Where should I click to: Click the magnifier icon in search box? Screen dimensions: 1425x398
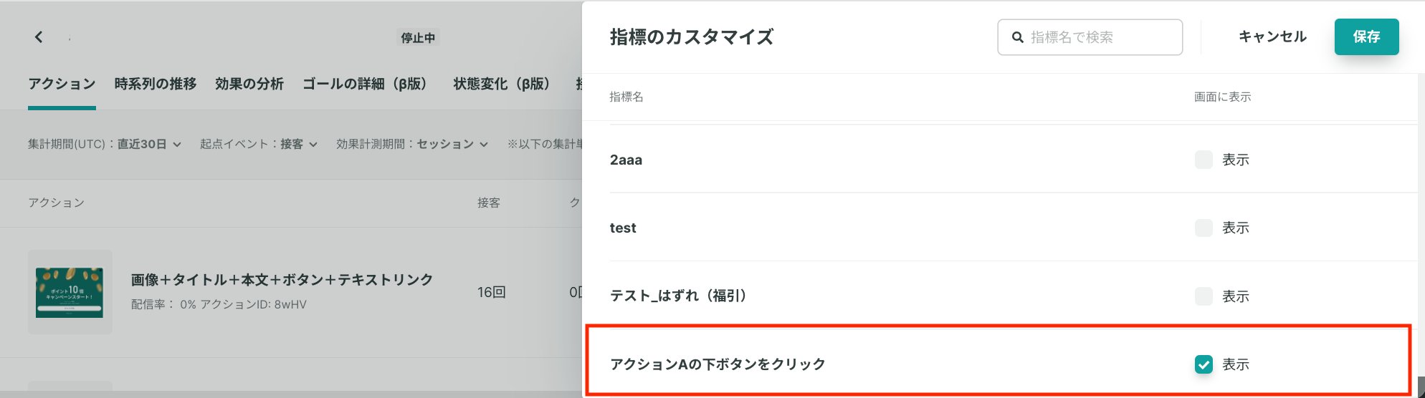(x=1017, y=37)
